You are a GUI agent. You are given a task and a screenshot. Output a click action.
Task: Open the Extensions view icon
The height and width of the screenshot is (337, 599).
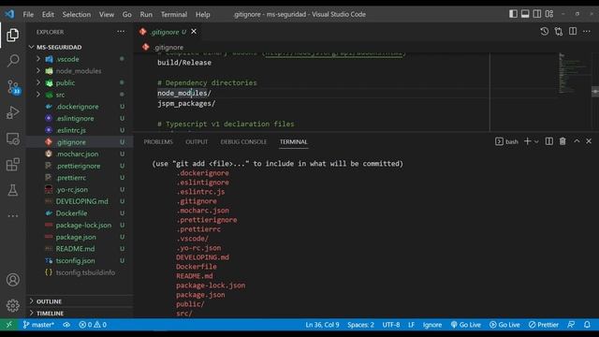12,165
